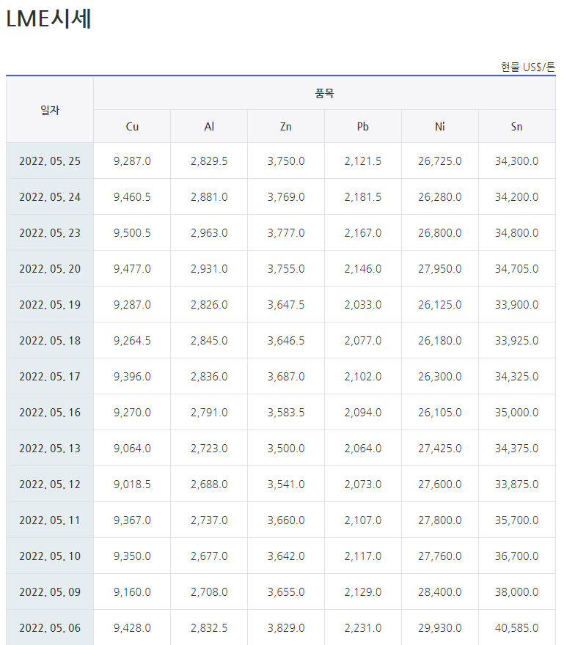The width and height of the screenshot is (564, 645).
Task: Click Cu price 9,428.0
Action: click(132, 627)
